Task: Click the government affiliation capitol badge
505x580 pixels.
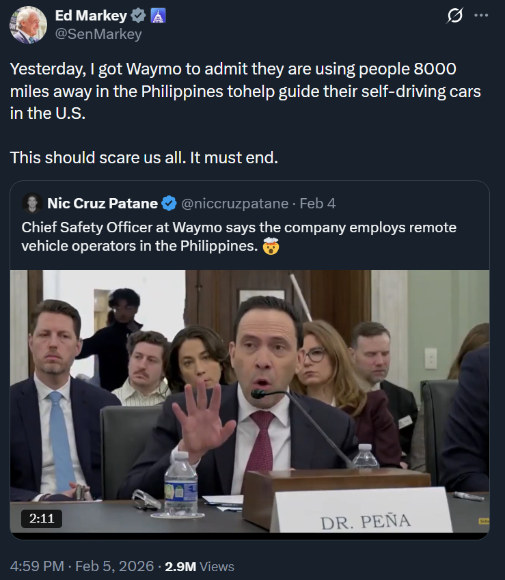Action: click(x=158, y=16)
